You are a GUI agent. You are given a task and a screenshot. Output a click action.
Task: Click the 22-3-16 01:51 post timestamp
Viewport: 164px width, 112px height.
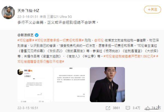point(28,17)
